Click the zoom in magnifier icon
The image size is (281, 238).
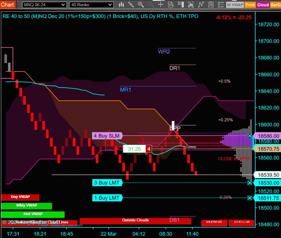click(141, 4)
